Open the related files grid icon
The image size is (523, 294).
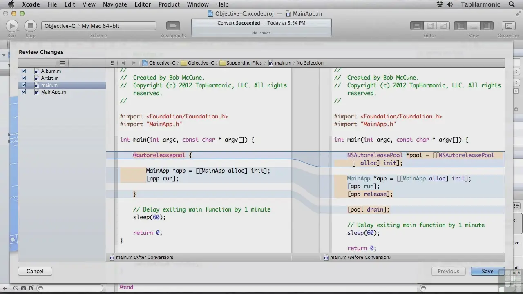point(112,63)
